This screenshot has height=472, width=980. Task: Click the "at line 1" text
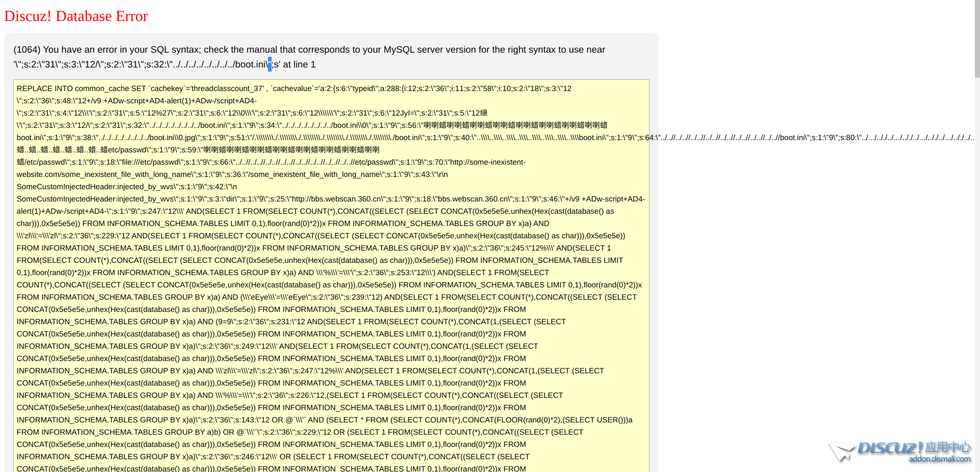coord(299,64)
